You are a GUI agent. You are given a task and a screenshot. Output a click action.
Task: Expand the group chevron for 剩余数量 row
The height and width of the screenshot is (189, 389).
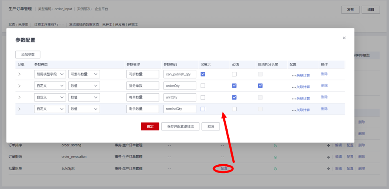(19, 109)
